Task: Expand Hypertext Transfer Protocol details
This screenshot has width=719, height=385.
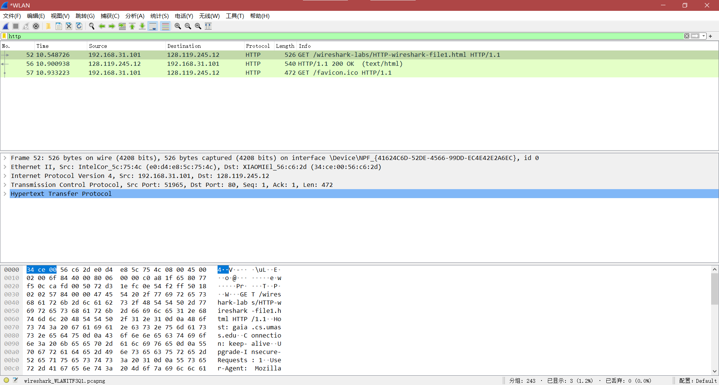Action: click(x=5, y=194)
